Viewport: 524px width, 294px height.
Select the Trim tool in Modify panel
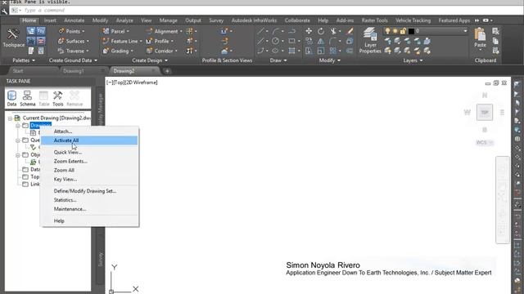click(333, 31)
